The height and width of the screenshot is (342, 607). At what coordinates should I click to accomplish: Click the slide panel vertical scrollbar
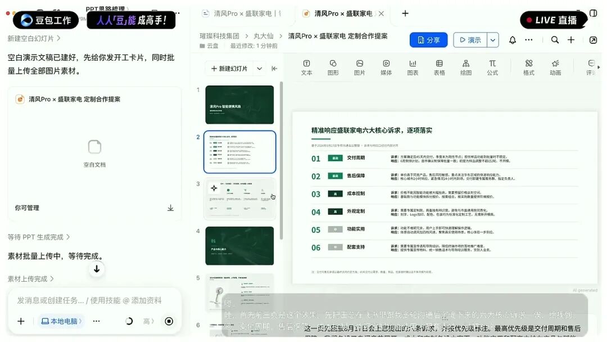point(281,161)
